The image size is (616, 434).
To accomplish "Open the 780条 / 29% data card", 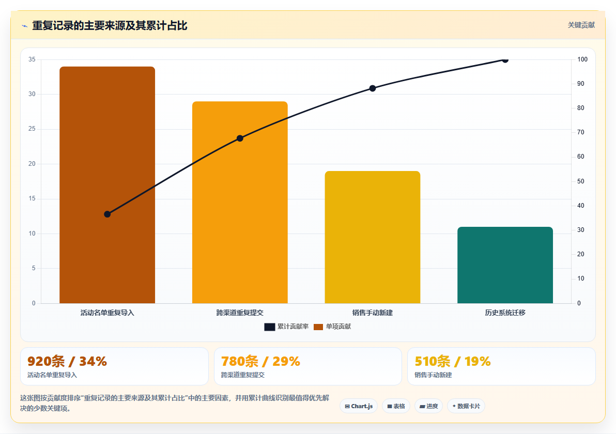I will point(308,366).
